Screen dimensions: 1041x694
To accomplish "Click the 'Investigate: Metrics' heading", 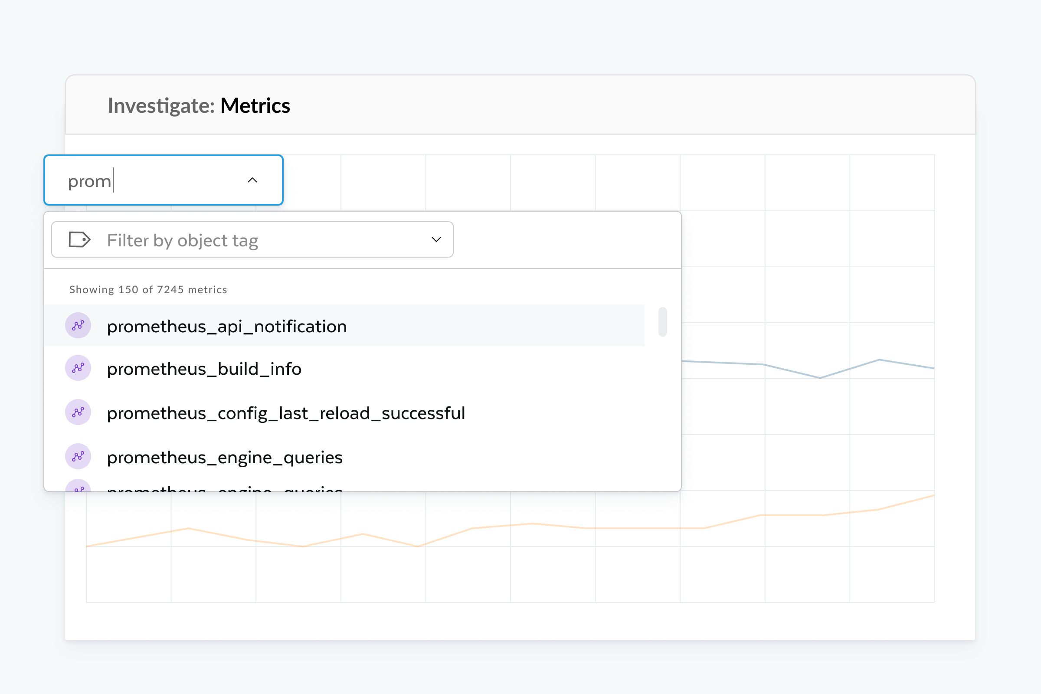I will (199, 106).
